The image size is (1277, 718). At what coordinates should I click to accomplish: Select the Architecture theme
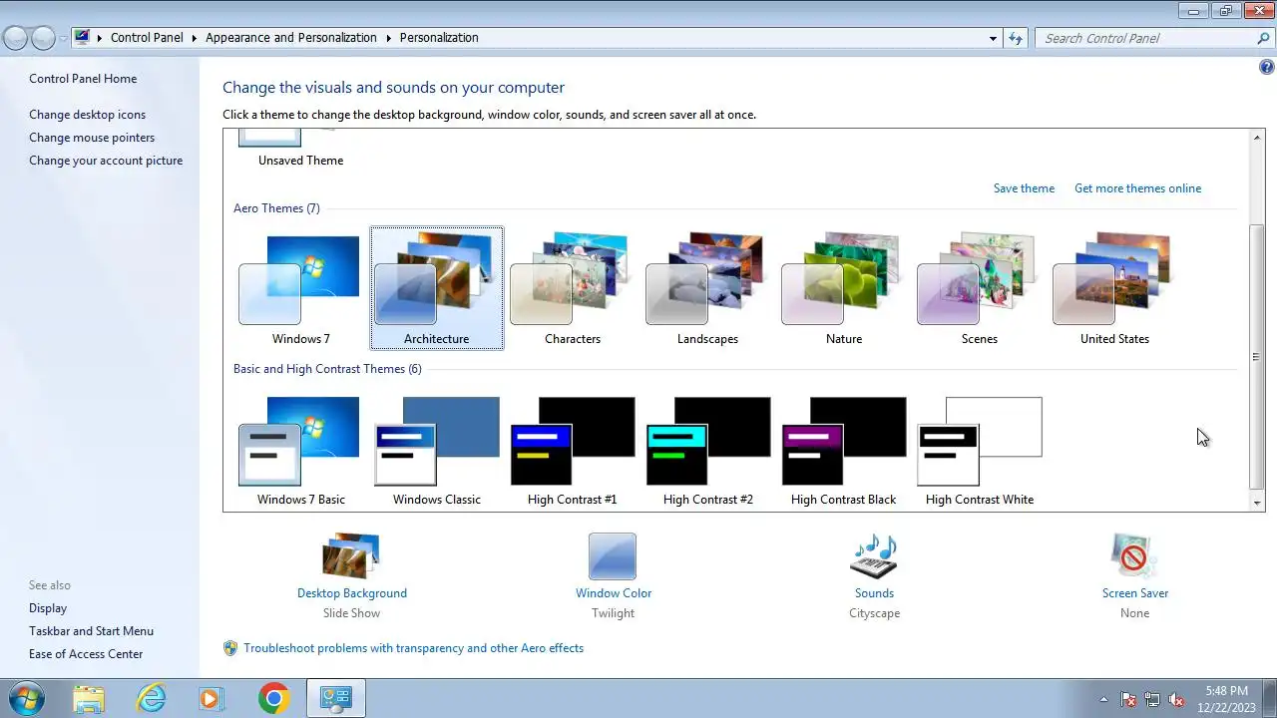click(x=436, y=288)
